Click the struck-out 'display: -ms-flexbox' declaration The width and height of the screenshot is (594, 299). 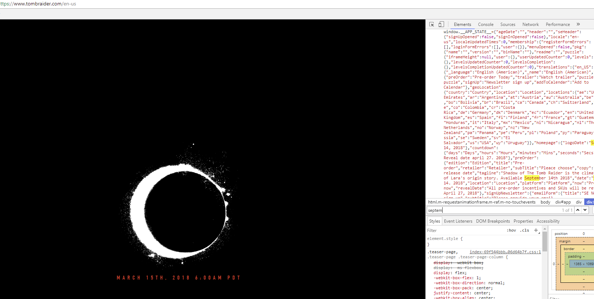458,268
